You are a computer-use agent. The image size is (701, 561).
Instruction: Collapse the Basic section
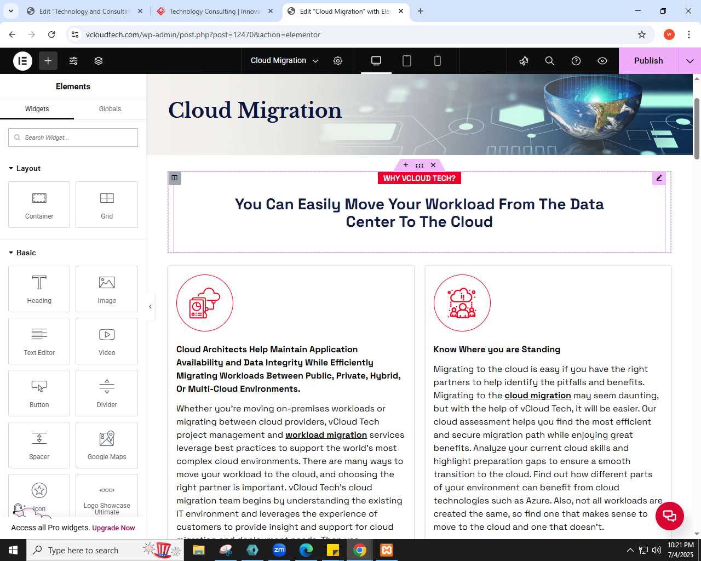tap(22, 253)
